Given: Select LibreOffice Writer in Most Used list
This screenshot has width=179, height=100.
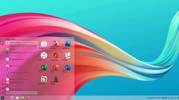Looking at the screenshot, I should point(22,52).
